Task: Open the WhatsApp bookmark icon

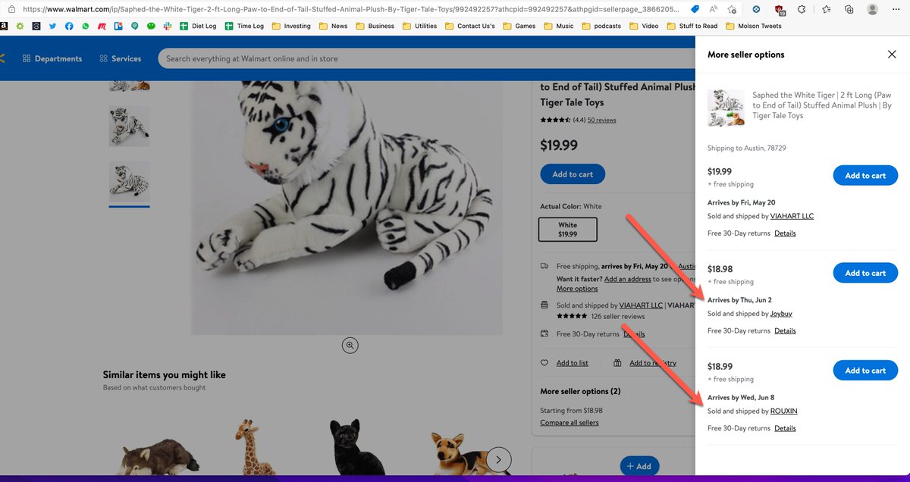Action: 86,26
